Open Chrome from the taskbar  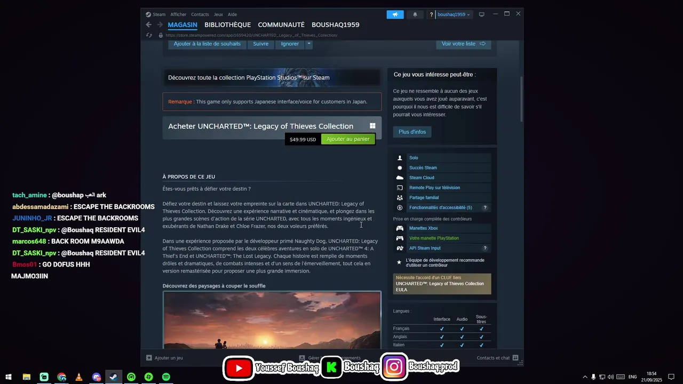(x=62, y=377)
